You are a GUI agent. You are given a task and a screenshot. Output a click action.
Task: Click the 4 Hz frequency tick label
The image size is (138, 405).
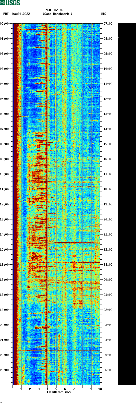coord(47,389)
